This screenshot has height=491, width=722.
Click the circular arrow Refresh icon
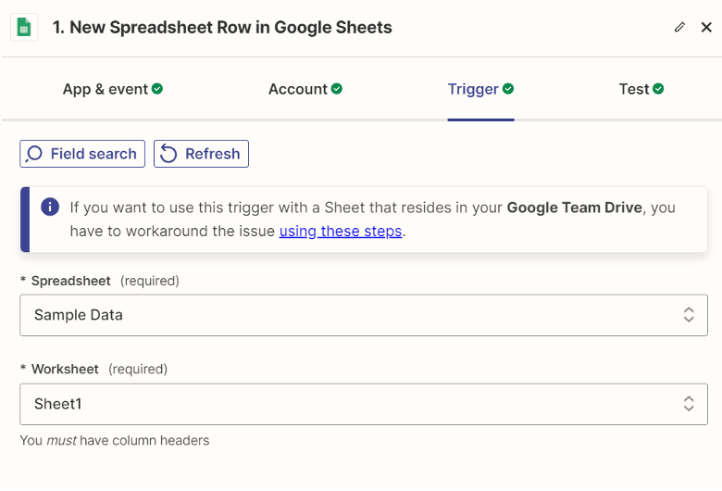(x=168, y=154)
